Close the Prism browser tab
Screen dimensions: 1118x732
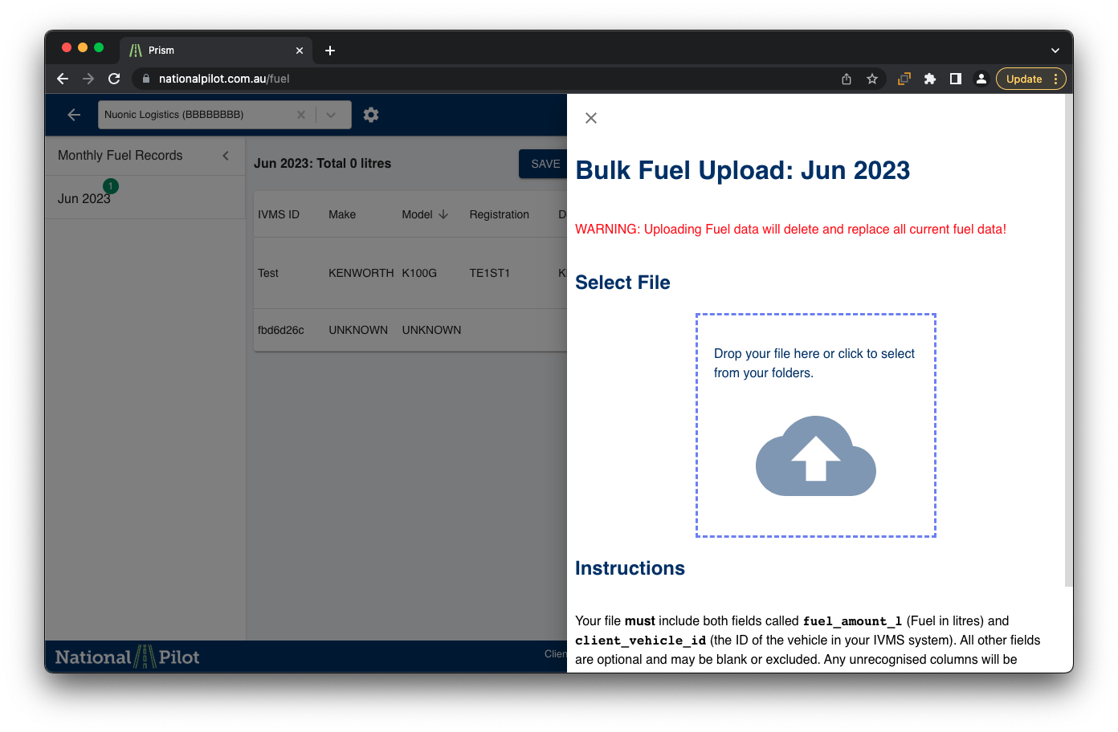(x=300, y=51)
